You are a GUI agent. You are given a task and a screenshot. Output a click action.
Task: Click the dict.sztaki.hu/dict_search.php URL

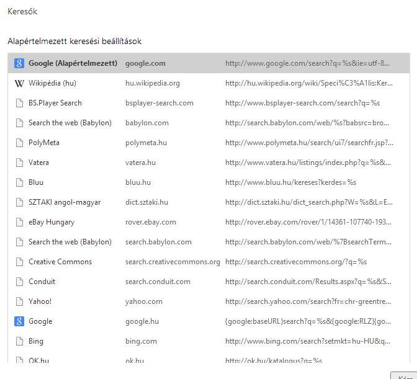click(x=309, y=202)
